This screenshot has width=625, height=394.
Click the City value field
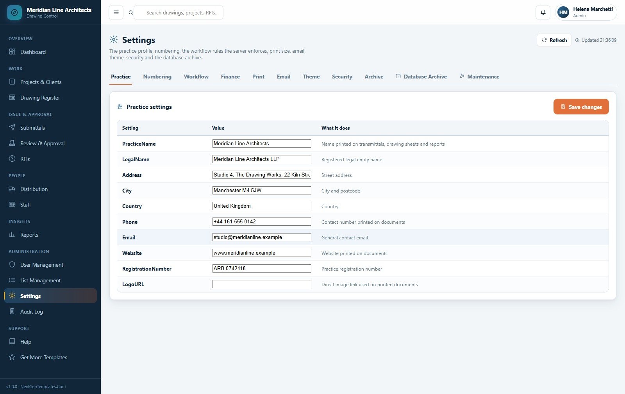pyautogui.click(x=261, y=190)
